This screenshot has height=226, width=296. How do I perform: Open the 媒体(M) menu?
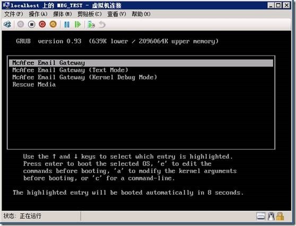[62, 14]
